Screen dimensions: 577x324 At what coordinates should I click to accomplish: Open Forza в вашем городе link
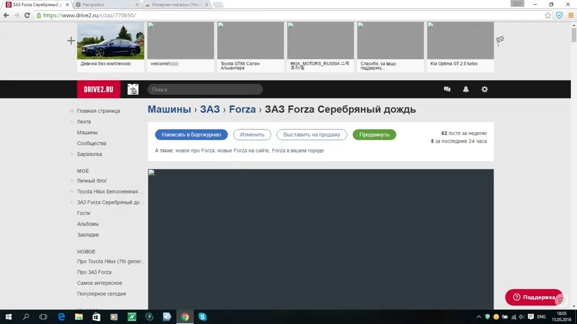tap(298, 151)
